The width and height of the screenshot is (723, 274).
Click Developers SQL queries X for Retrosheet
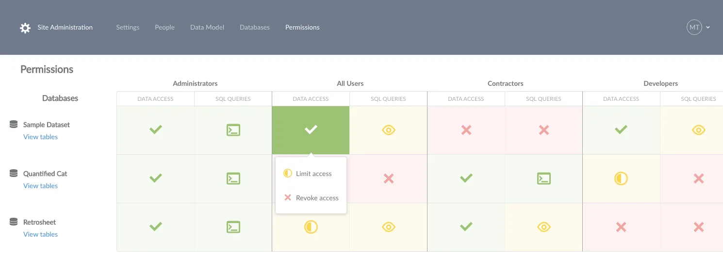click(x=698, y=227)
